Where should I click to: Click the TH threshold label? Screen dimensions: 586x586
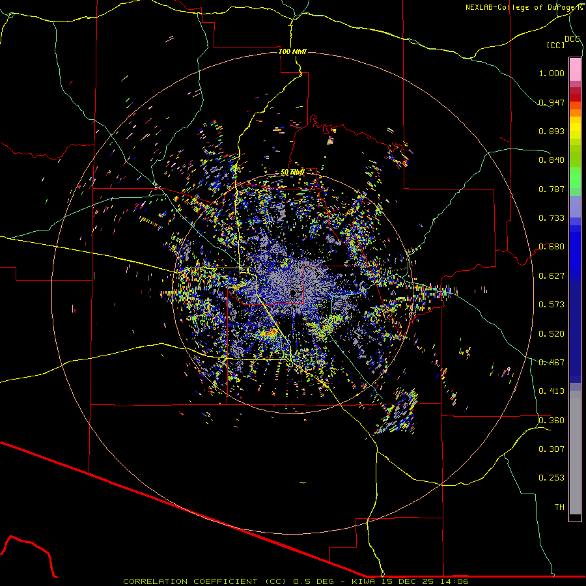pyautogui.click(x=559, y=507)
